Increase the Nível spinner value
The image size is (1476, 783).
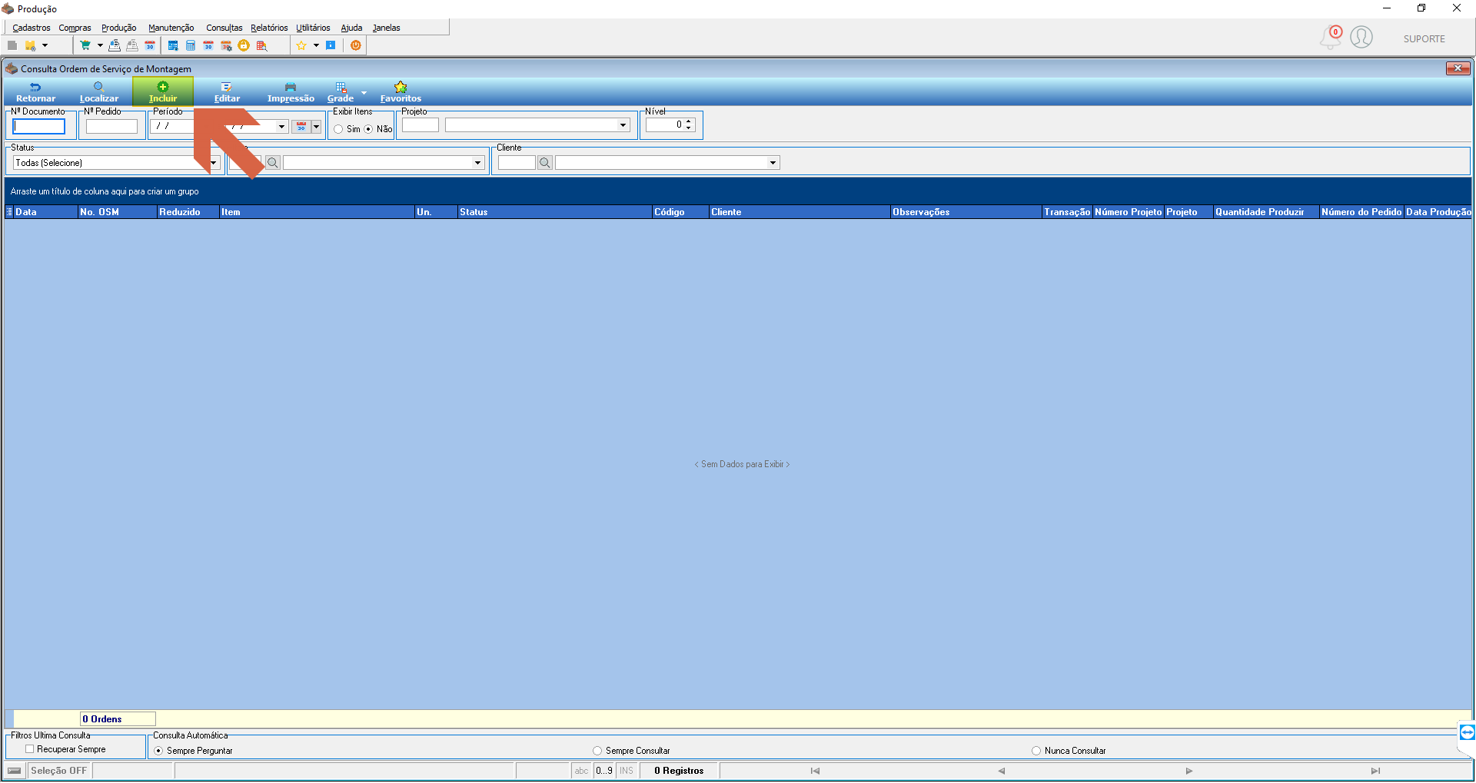pyautogui.click(x=689, y=121)
